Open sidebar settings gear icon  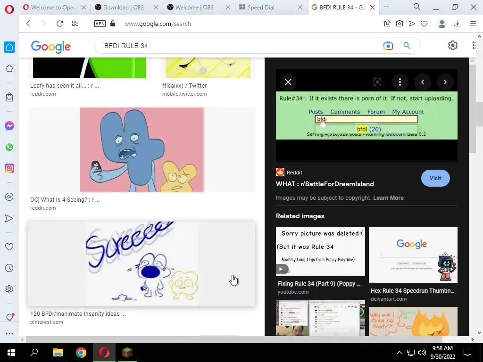[9, 289]
